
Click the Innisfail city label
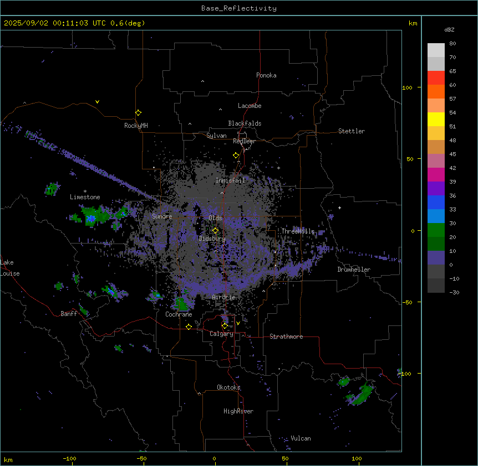click(x=231, y=180)
